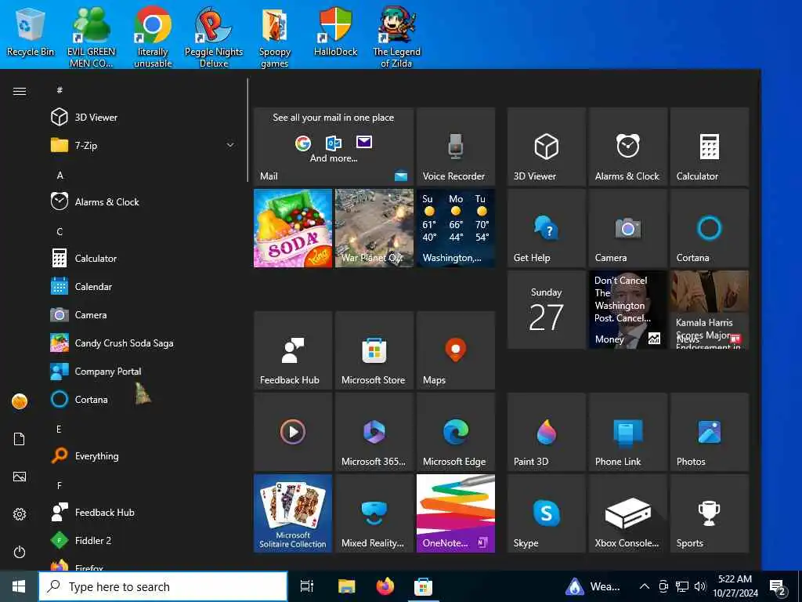Click the # section header in app list

[60, 90]
